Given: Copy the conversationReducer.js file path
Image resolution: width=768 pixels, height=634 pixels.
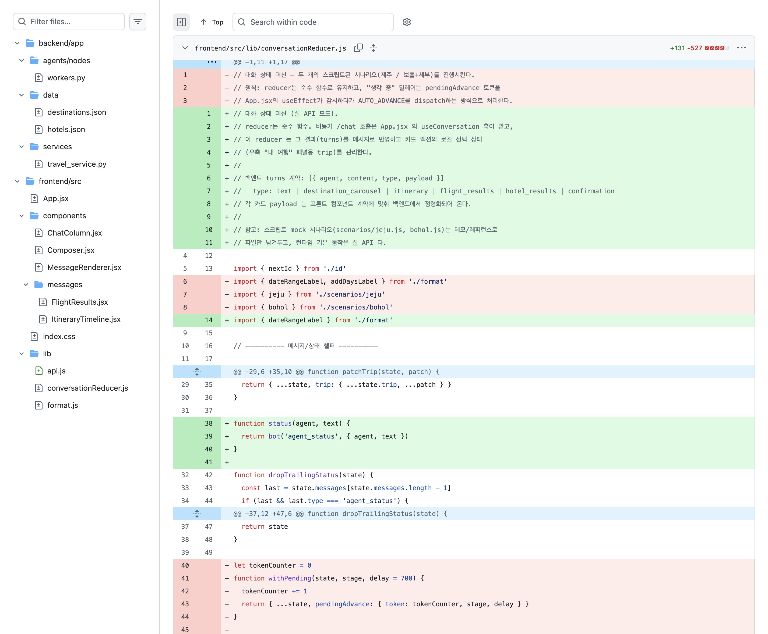Looking at the screenshot, I should tap(358, 48).
